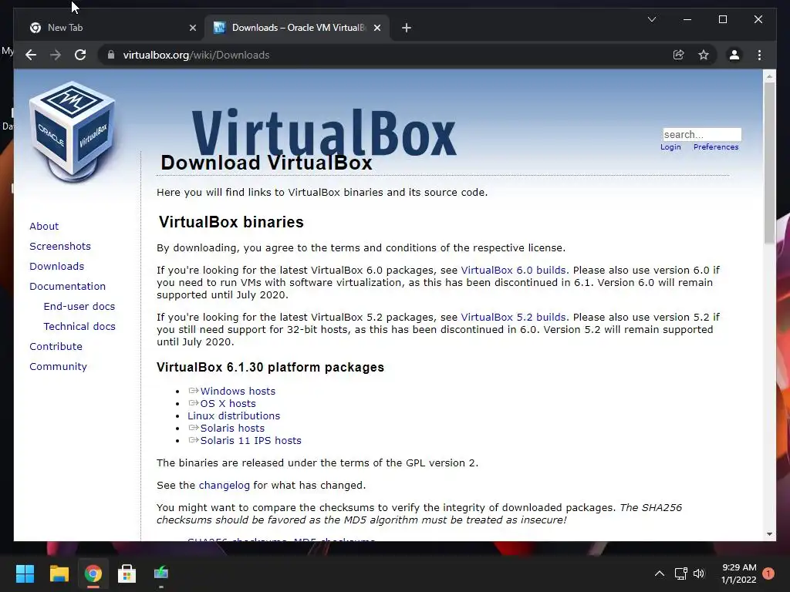
Task: Click the scrollbar up arrow
Action: click(x=769, y=76)
